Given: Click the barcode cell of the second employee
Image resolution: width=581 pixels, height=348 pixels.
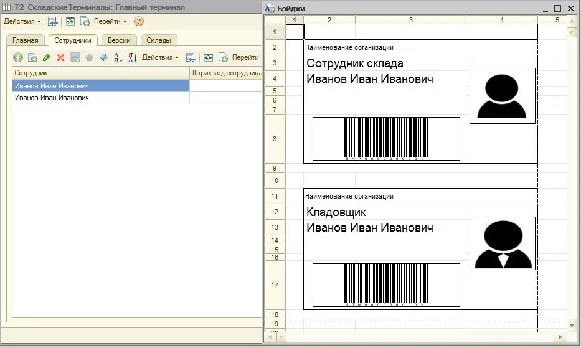Looking at the screenshot, I should pyautogui.click(x=225, y=98).
